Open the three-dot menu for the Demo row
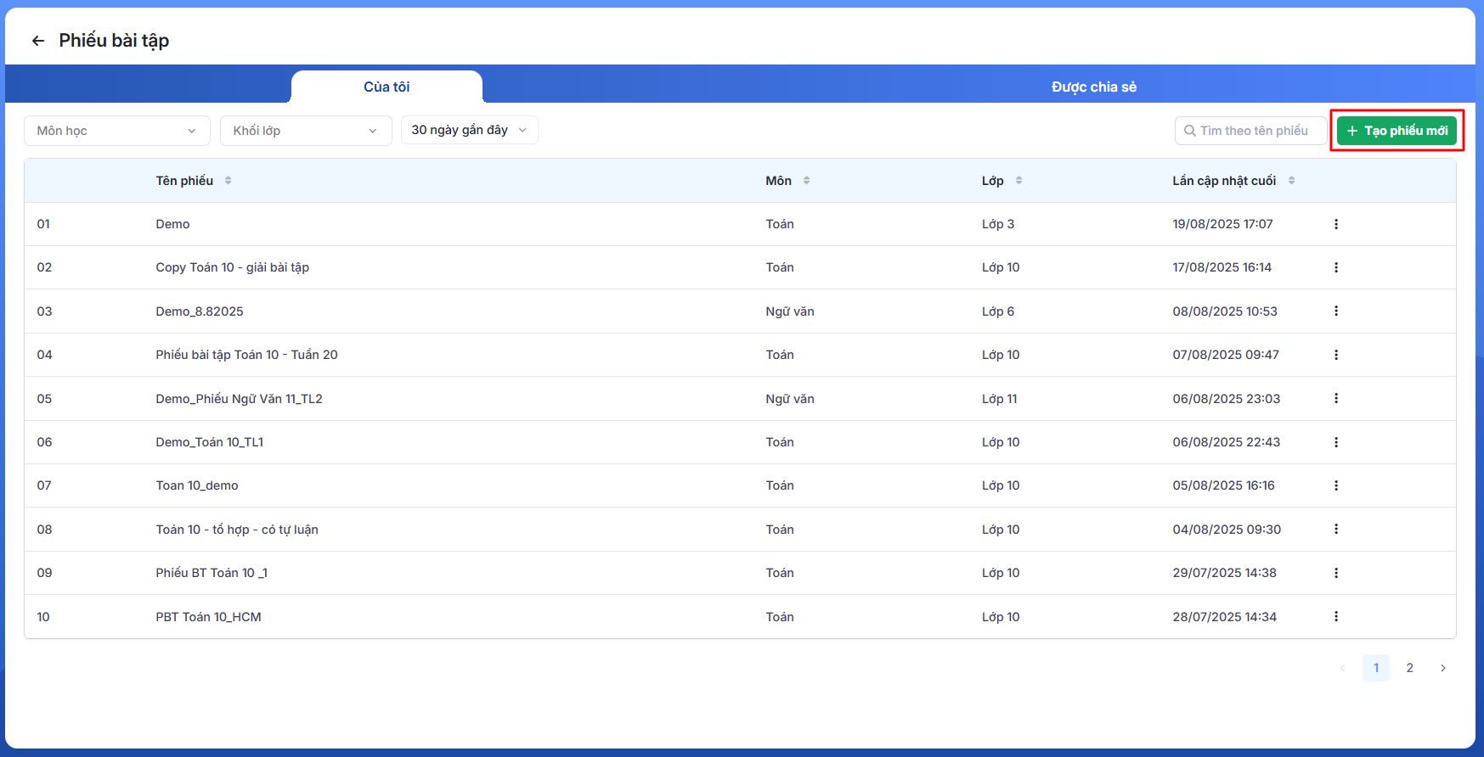 click(x=1335, y=224)
